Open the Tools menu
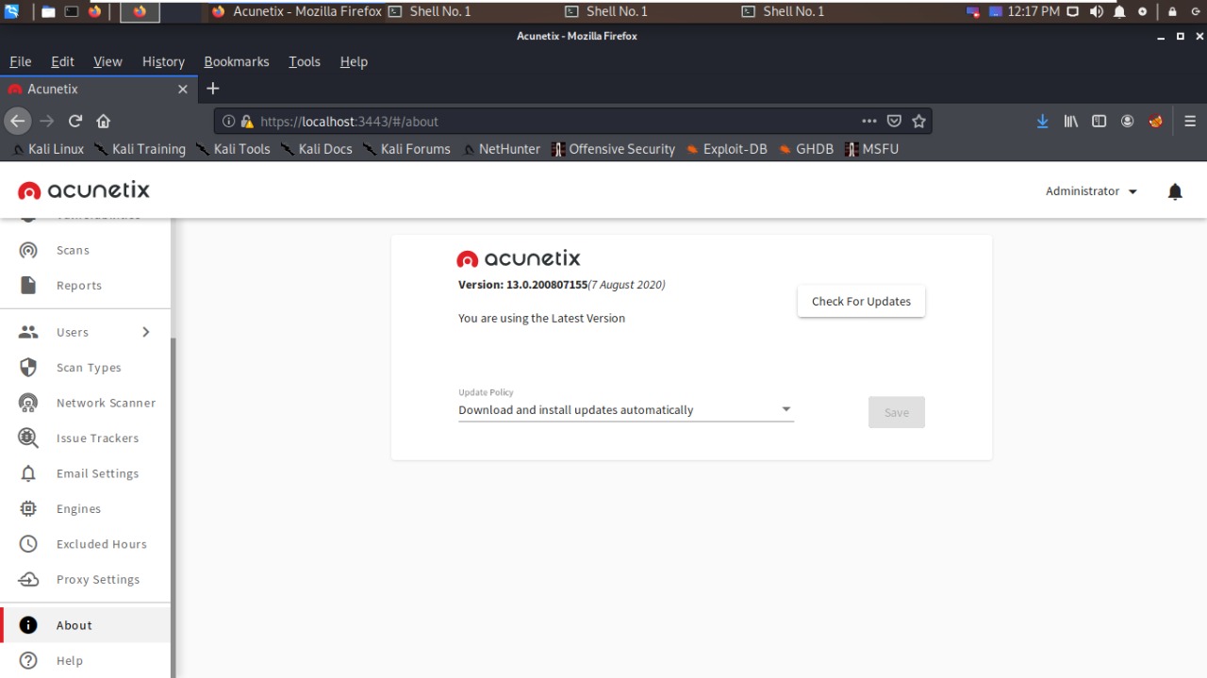The height and width of the screenshot is (678, 1207). point(305,61)
